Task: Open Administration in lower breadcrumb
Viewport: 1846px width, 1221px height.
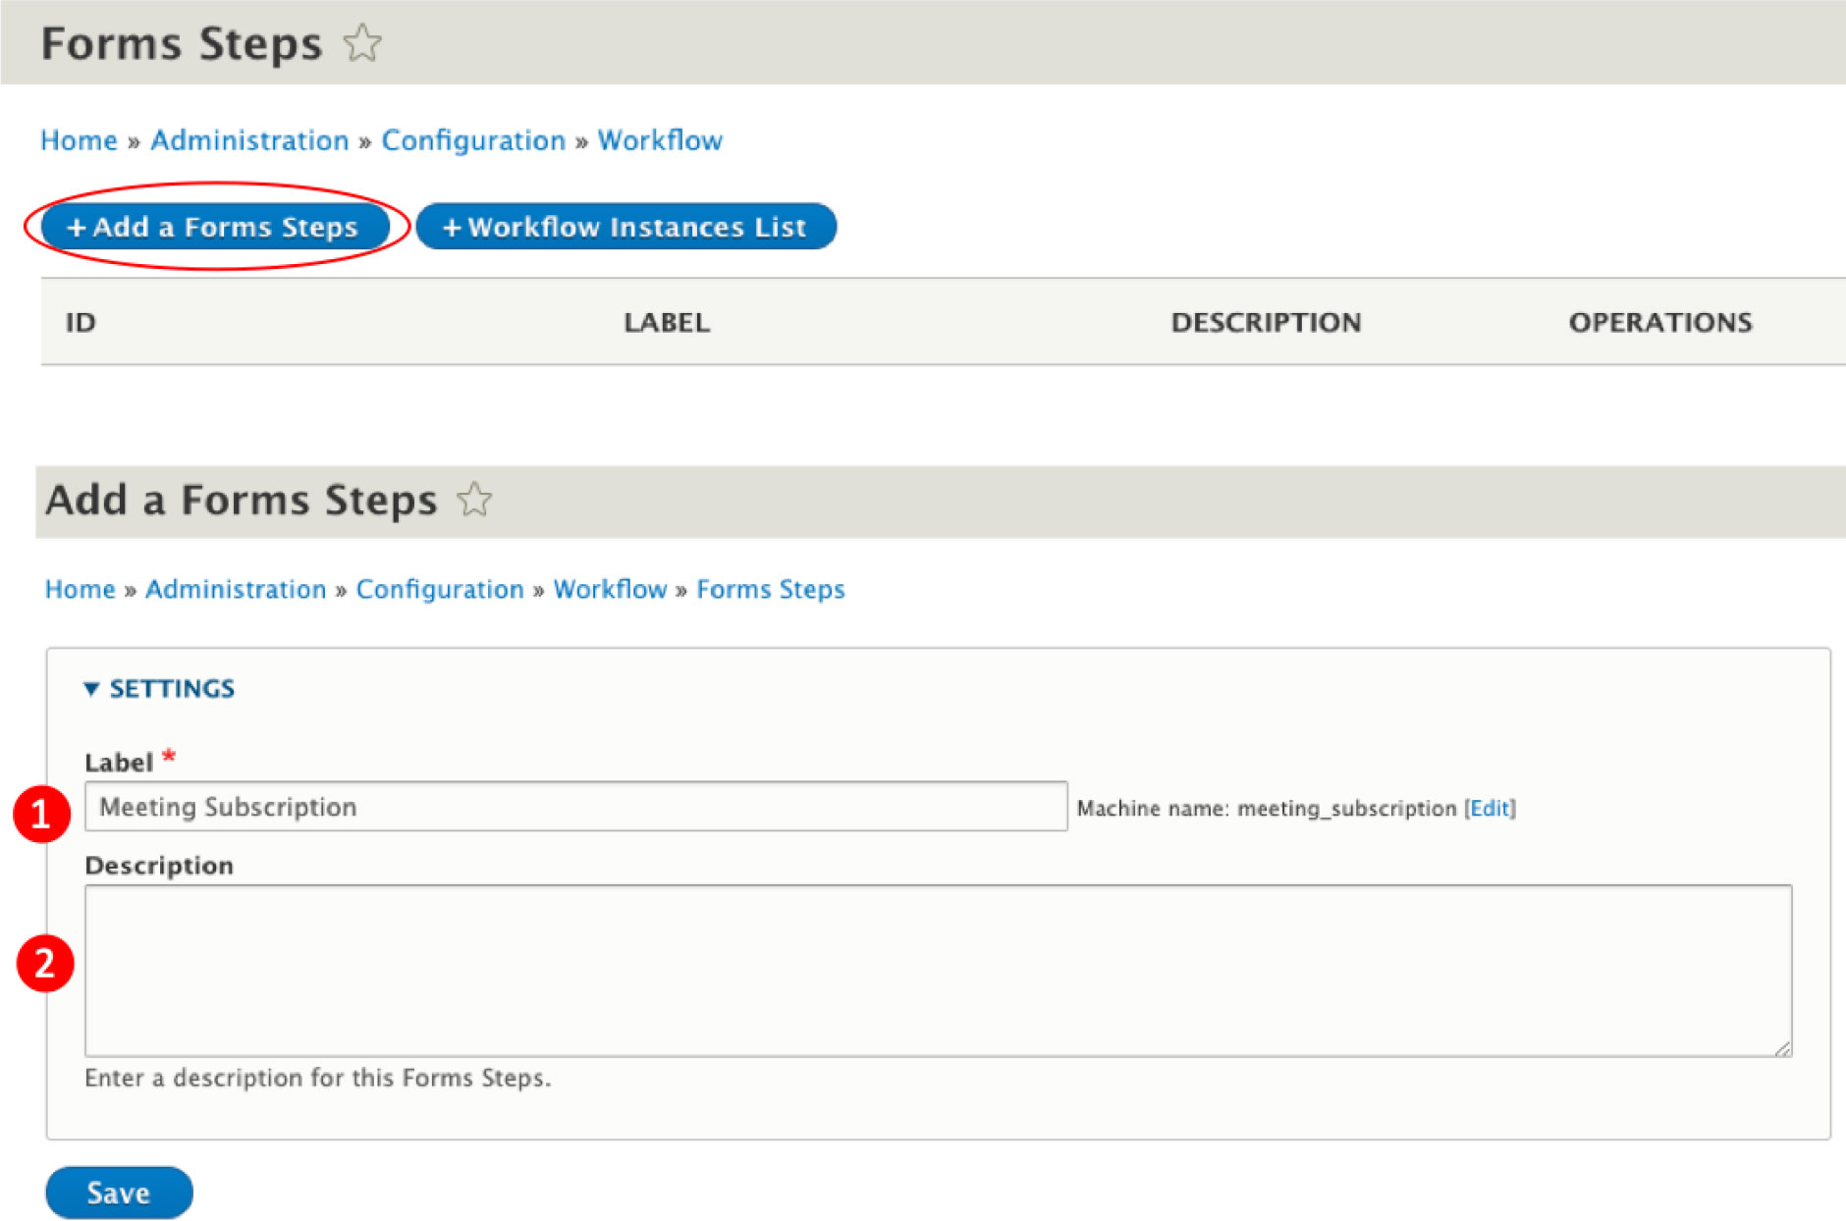Action: pos(236,589)
